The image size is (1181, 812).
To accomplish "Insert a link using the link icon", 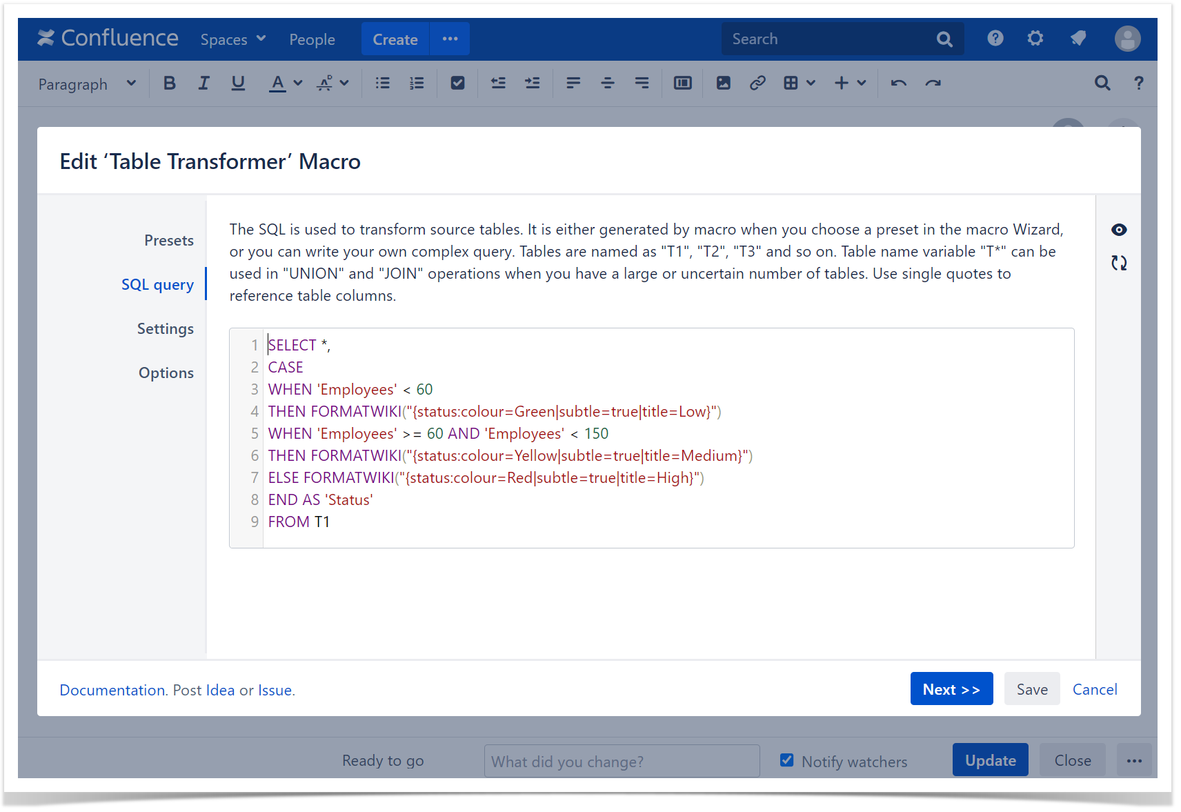I will (757, 83).
